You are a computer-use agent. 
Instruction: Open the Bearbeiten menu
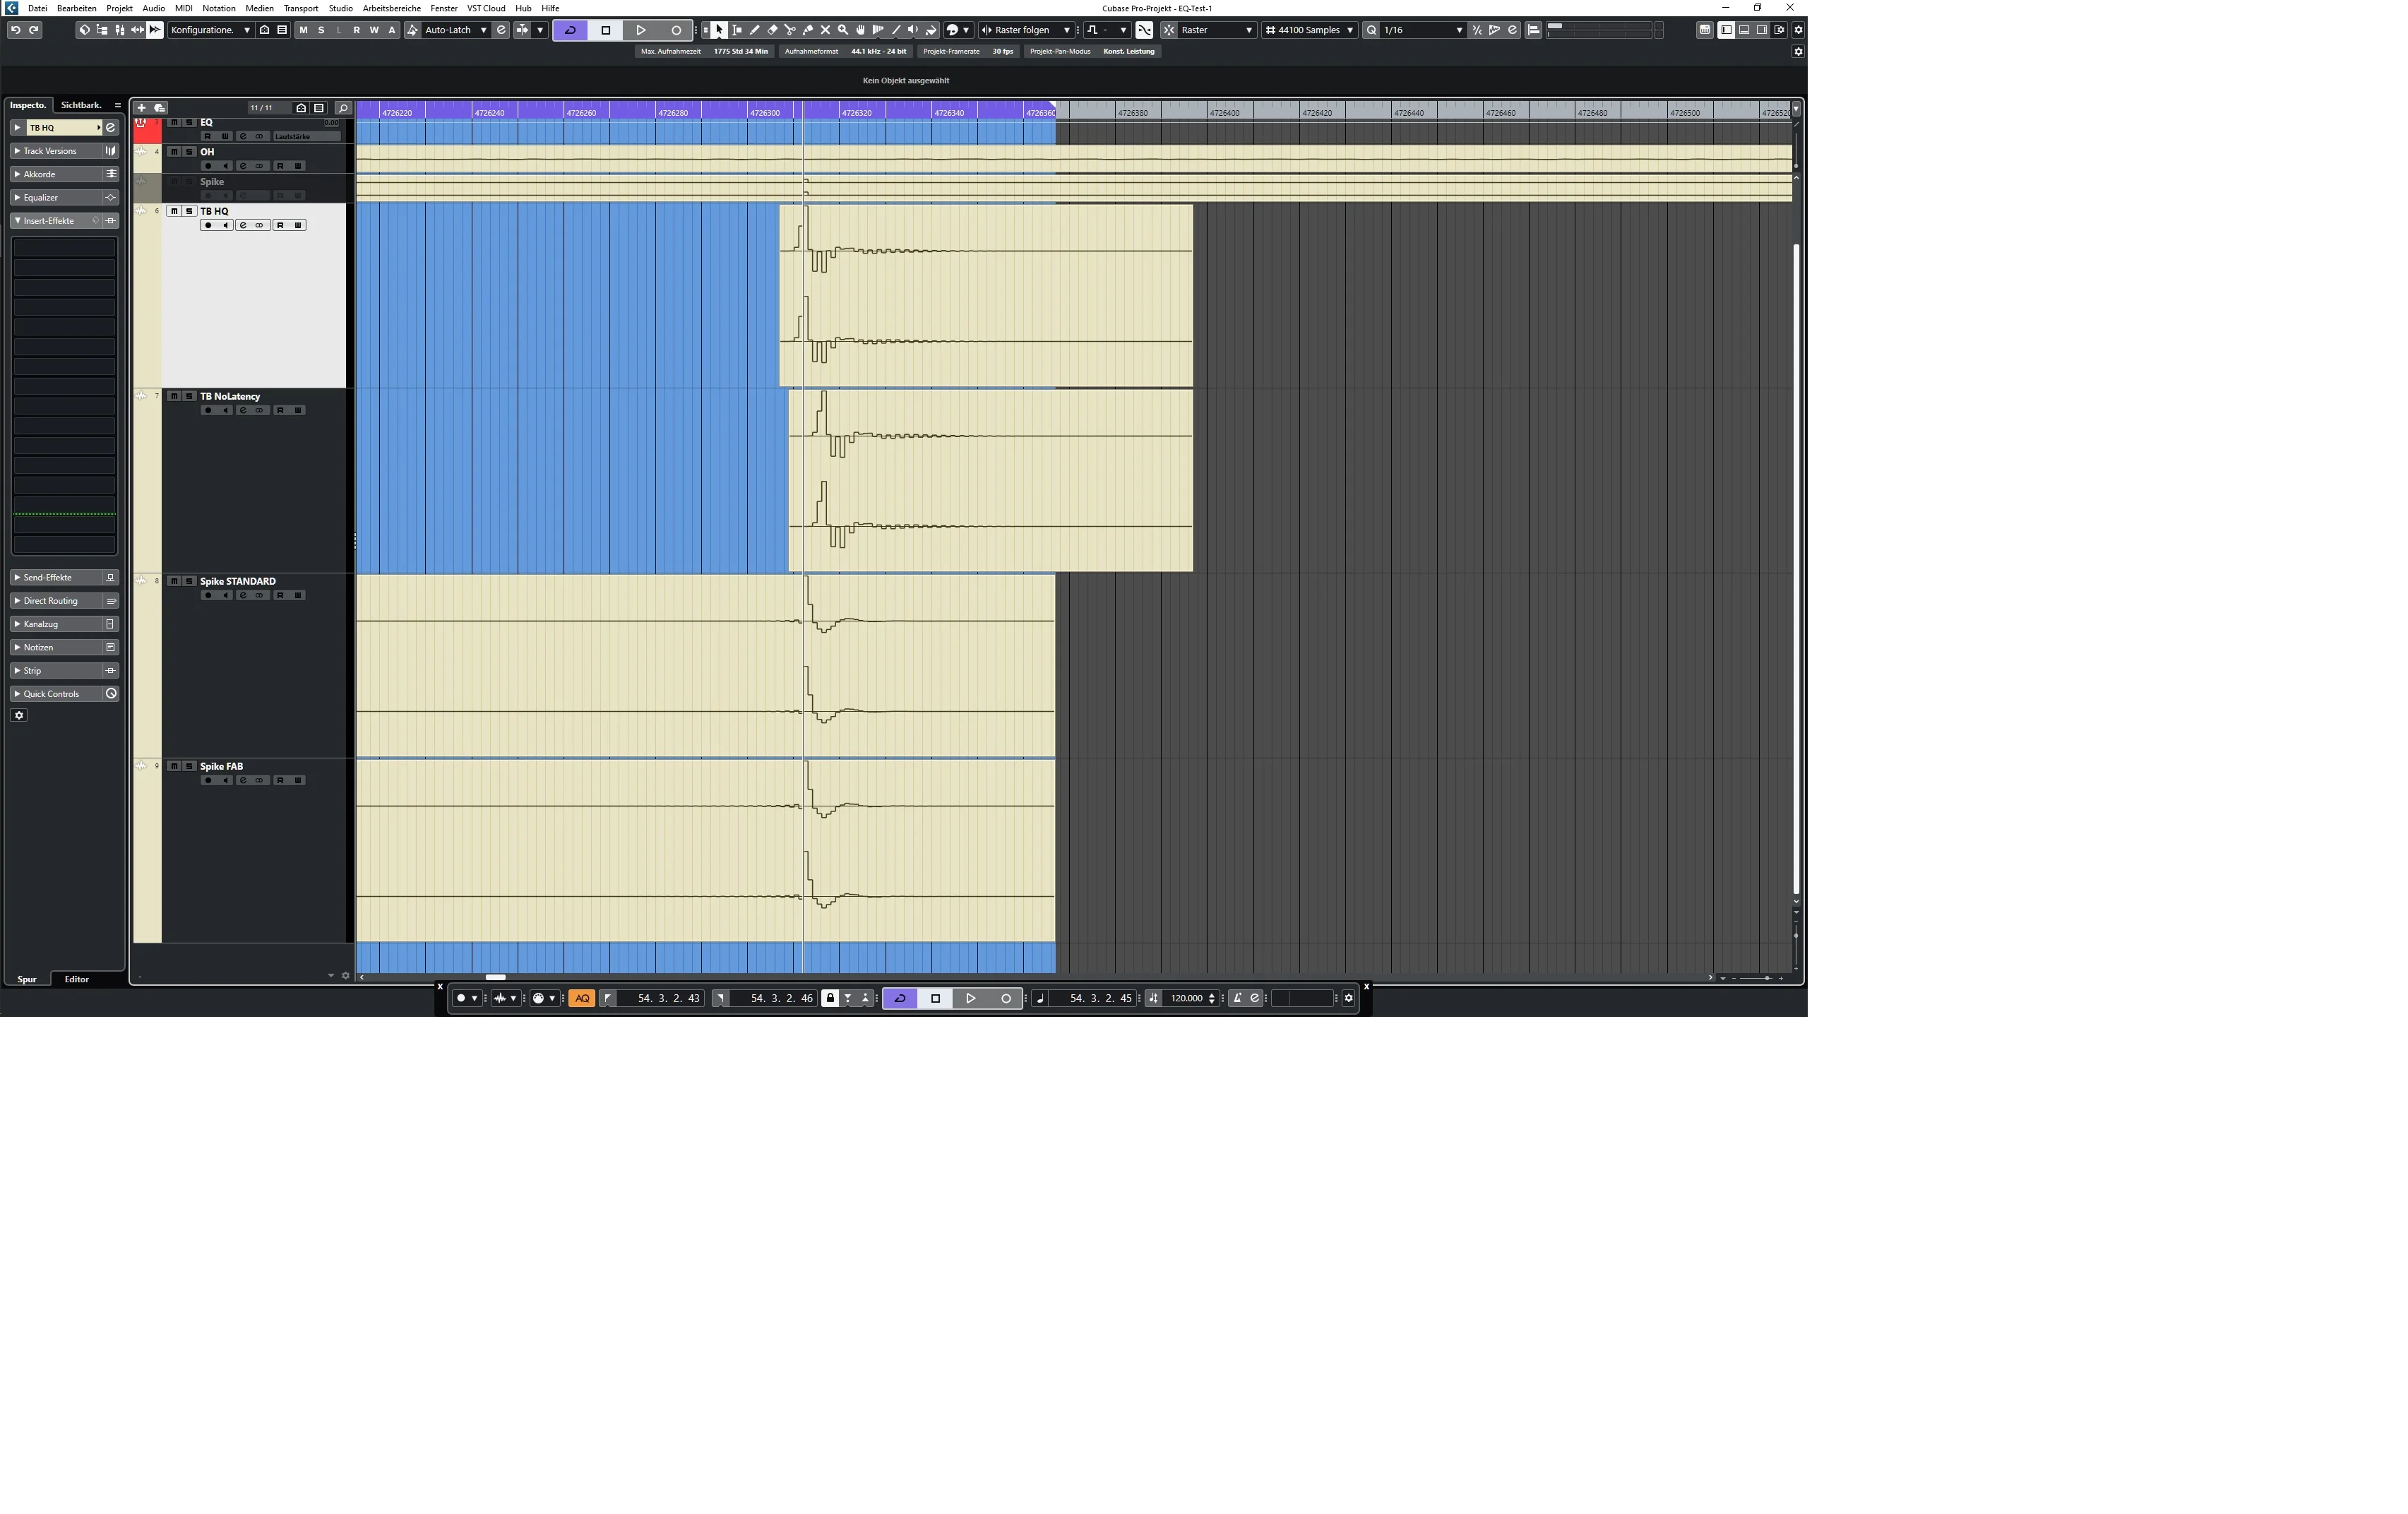click(77, 8)
